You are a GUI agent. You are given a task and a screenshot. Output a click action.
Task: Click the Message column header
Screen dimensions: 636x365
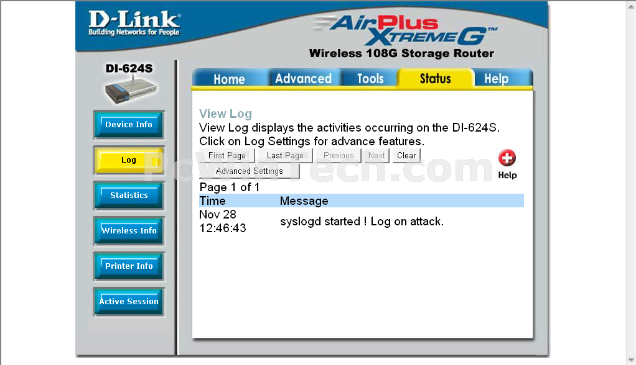[304, 201]
